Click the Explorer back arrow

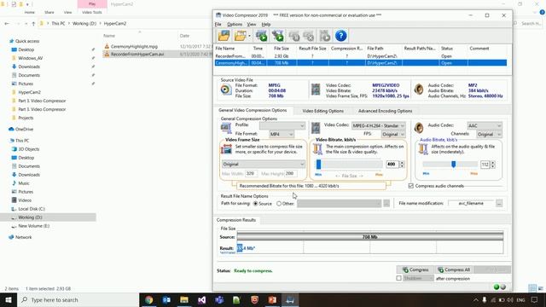pyautogui.click(x=7, y=24)
